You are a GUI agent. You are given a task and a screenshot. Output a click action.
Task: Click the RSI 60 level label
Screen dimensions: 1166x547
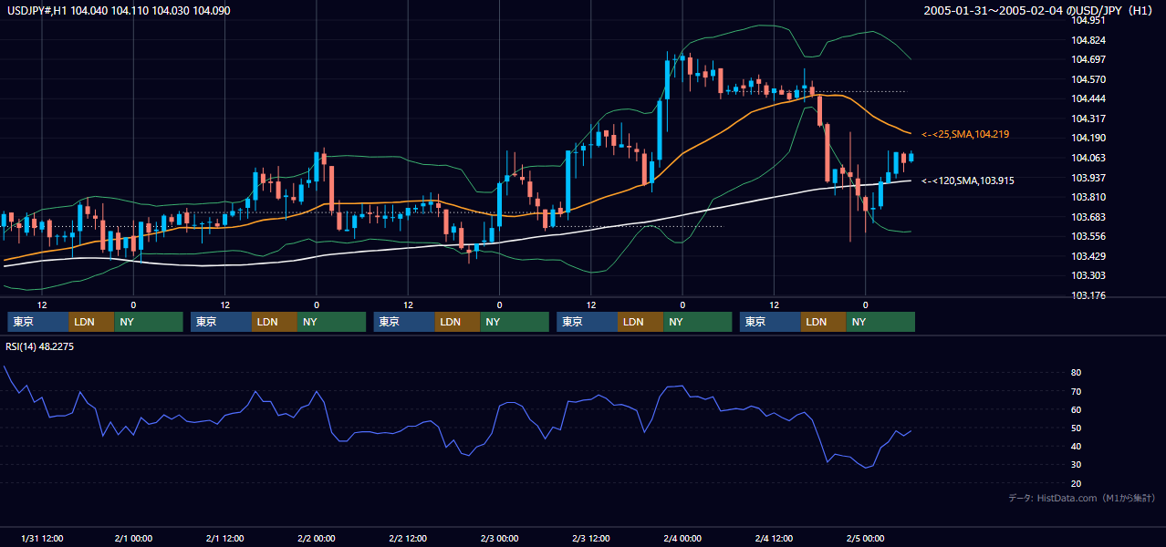coord(1077,409)
